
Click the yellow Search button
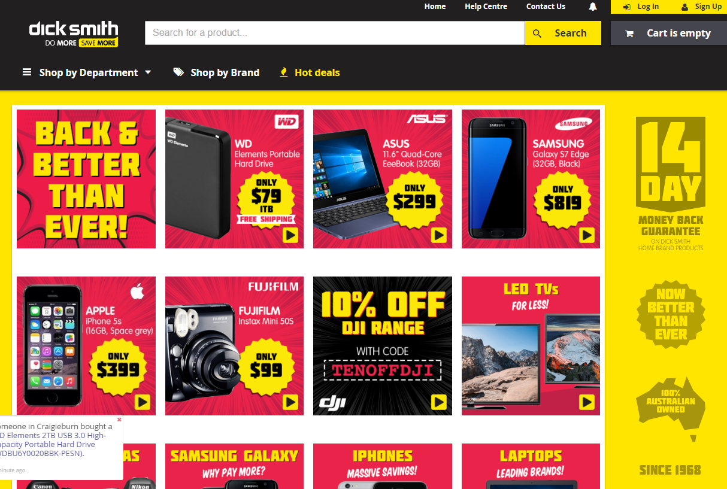[x=563, y=33]
